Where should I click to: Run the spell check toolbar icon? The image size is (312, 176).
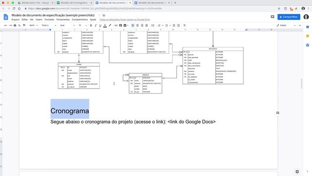point(19,25)
